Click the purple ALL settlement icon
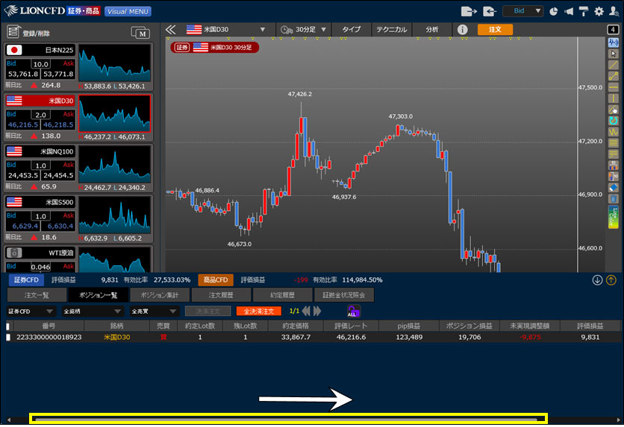 (353, 311)
